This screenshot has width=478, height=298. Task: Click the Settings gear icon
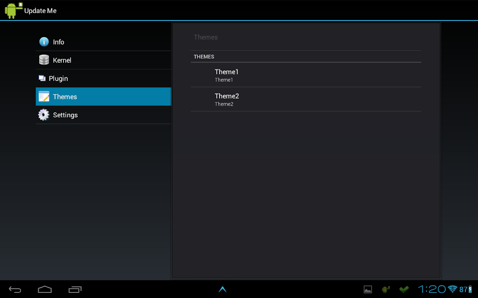coord(43,115)
